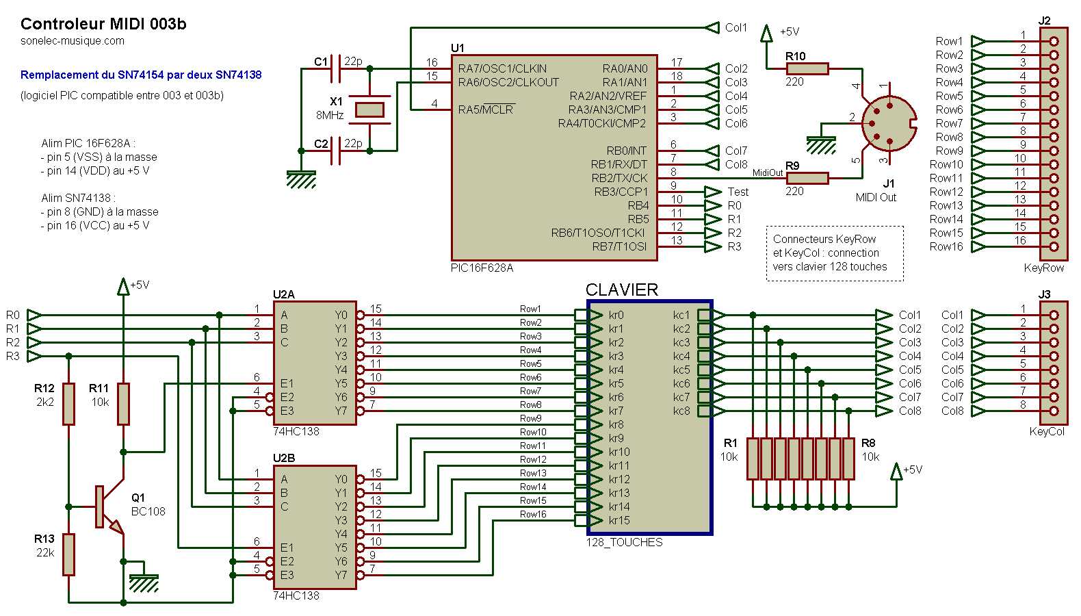This screenshot has height=616, width=1081.
Task: Click the J1 MIDI Out DIN connector
Action: point(888,123)
